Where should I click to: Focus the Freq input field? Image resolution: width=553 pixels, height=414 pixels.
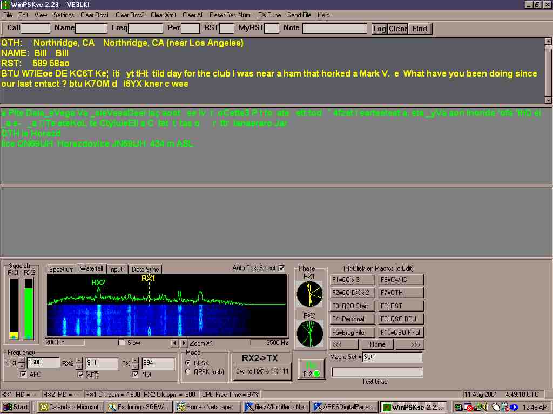point(145,28)
